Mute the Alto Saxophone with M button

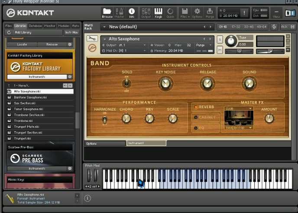pos(220,50)
